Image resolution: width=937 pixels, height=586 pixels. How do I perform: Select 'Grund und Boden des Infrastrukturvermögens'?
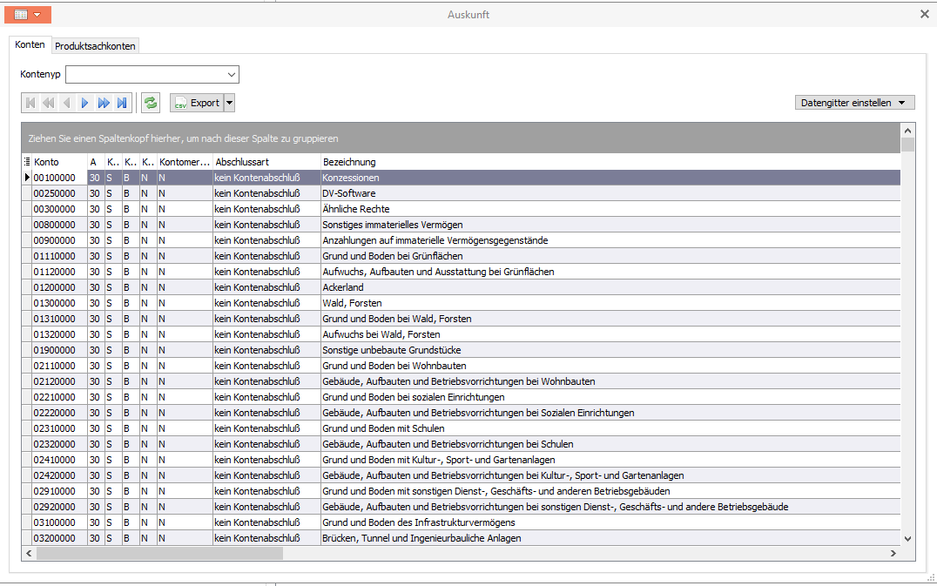[x=461, y=522]
